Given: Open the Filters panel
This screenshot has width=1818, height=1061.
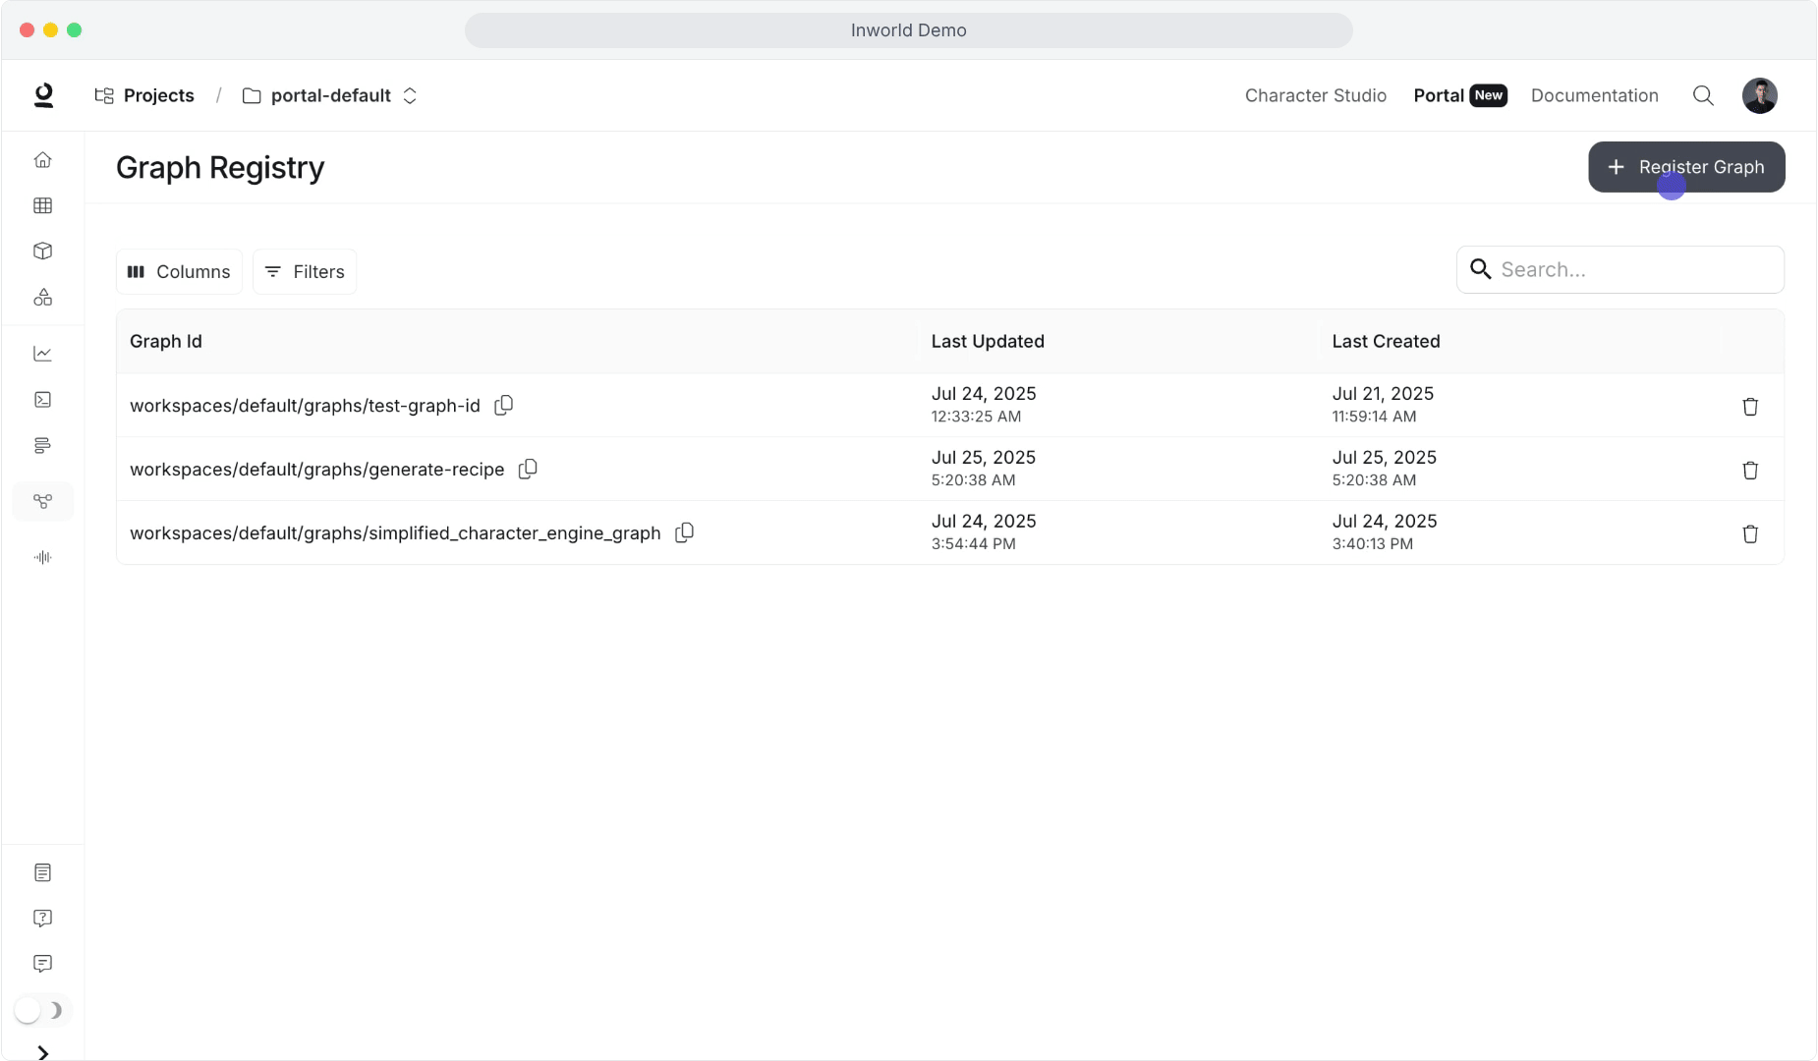Looking at the screenshot, I should point(305,271).
